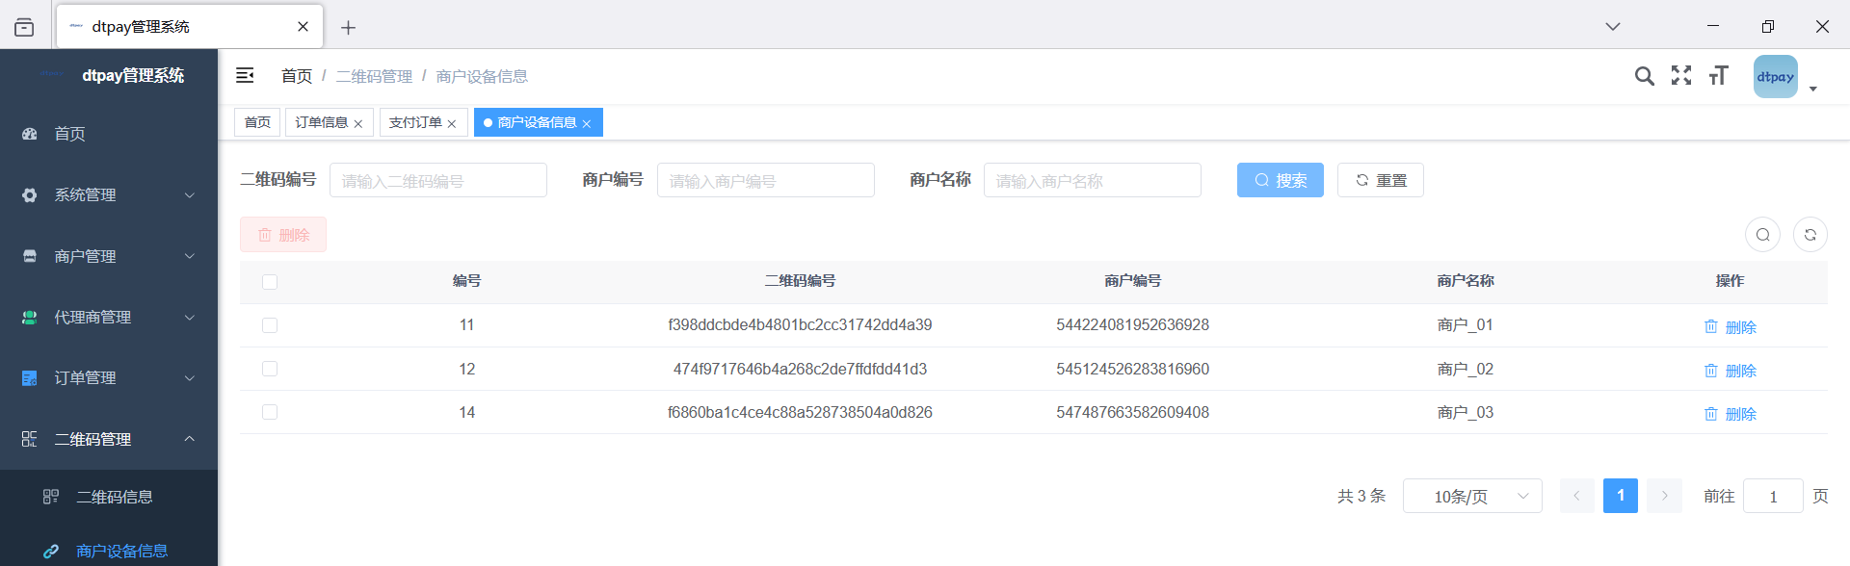The width and height of the screenshot is (1850, 566).
Task: Toggle the sidebar collapse hamburger icon
Action: tap(245, 75)
